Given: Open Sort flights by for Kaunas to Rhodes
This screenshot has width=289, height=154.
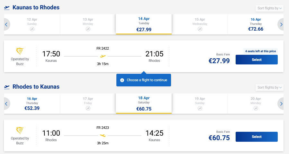Looking at the screenshot, I should tap(269, 8).
